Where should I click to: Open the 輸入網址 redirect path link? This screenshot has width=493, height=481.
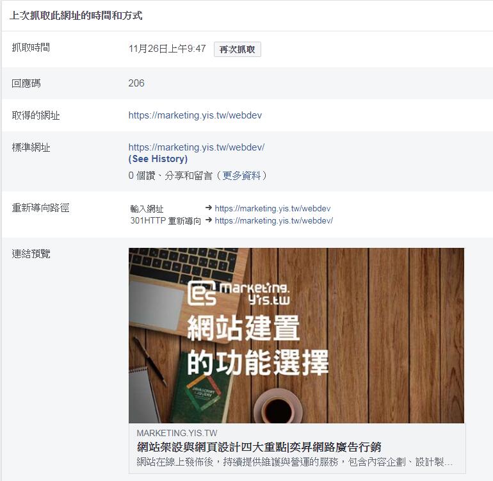click(273, 208)
